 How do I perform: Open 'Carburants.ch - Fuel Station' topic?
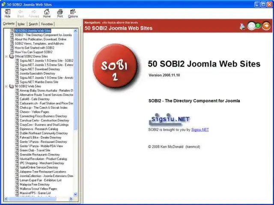click(46, 103)
